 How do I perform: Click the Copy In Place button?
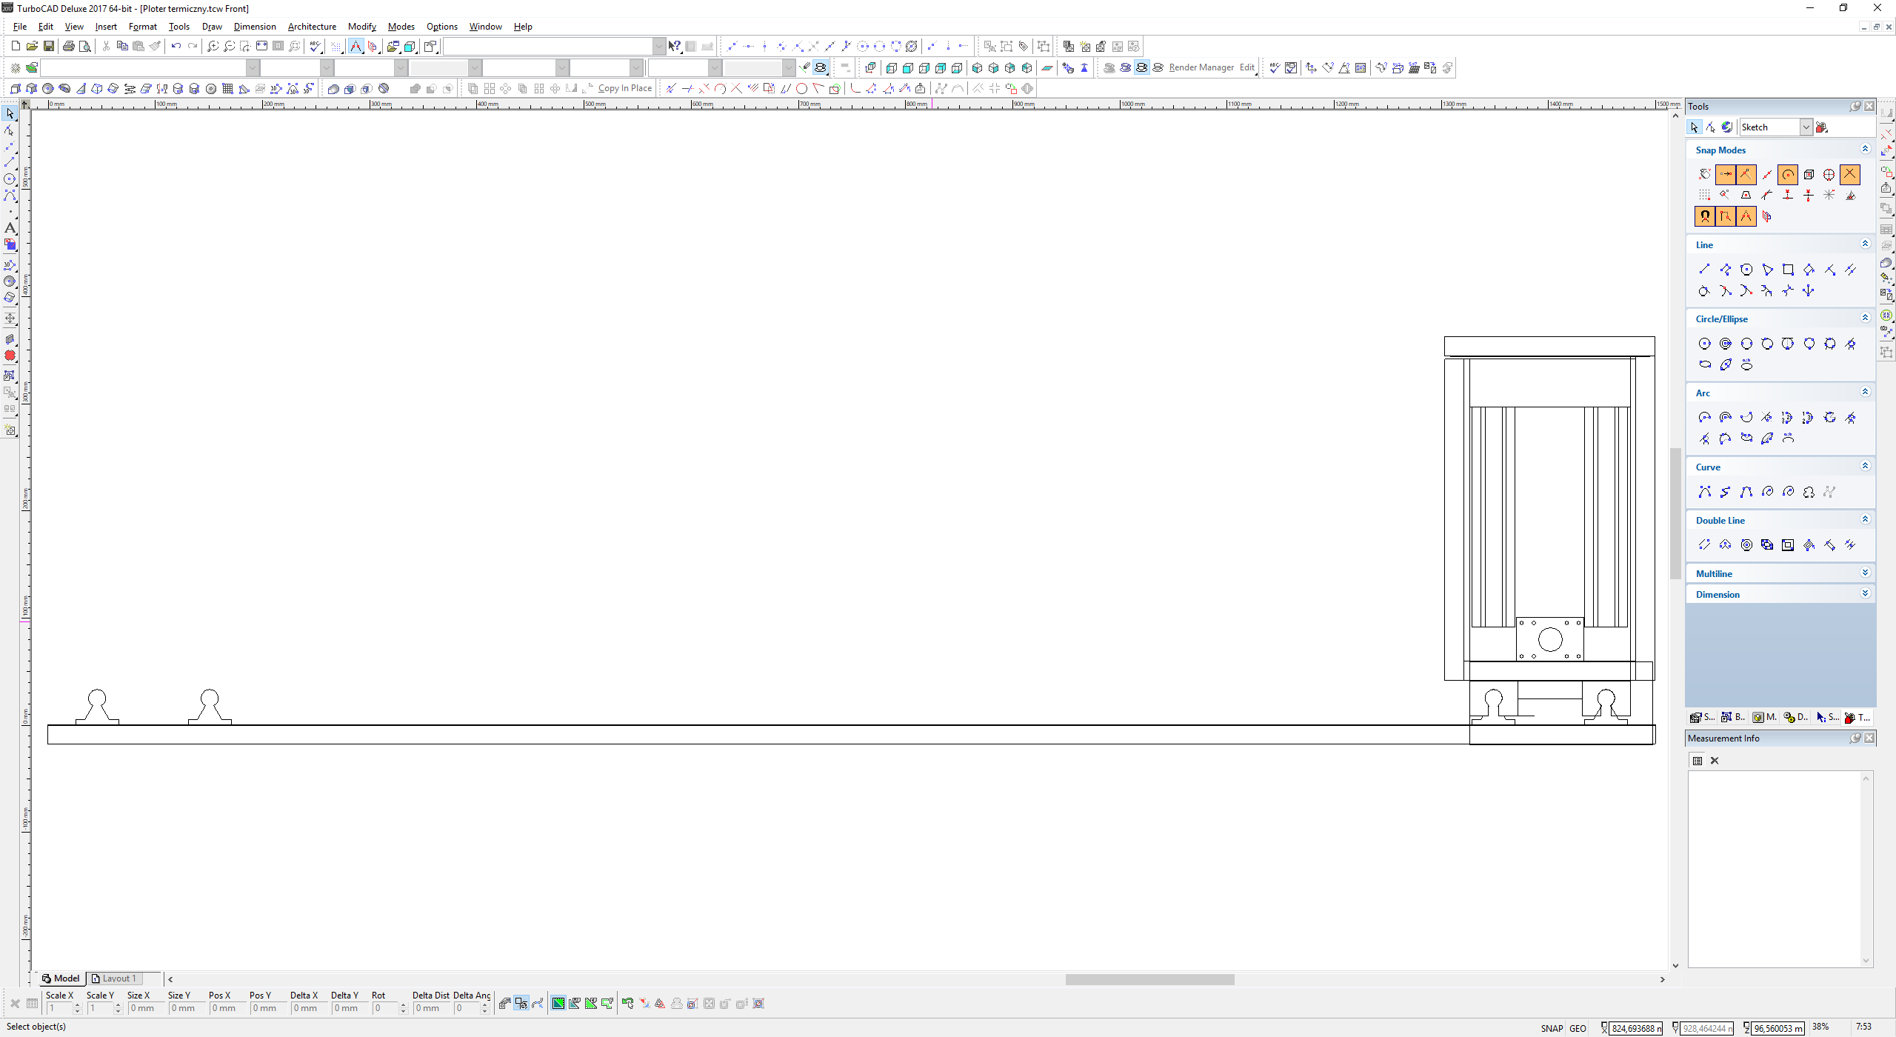(624, 88)
